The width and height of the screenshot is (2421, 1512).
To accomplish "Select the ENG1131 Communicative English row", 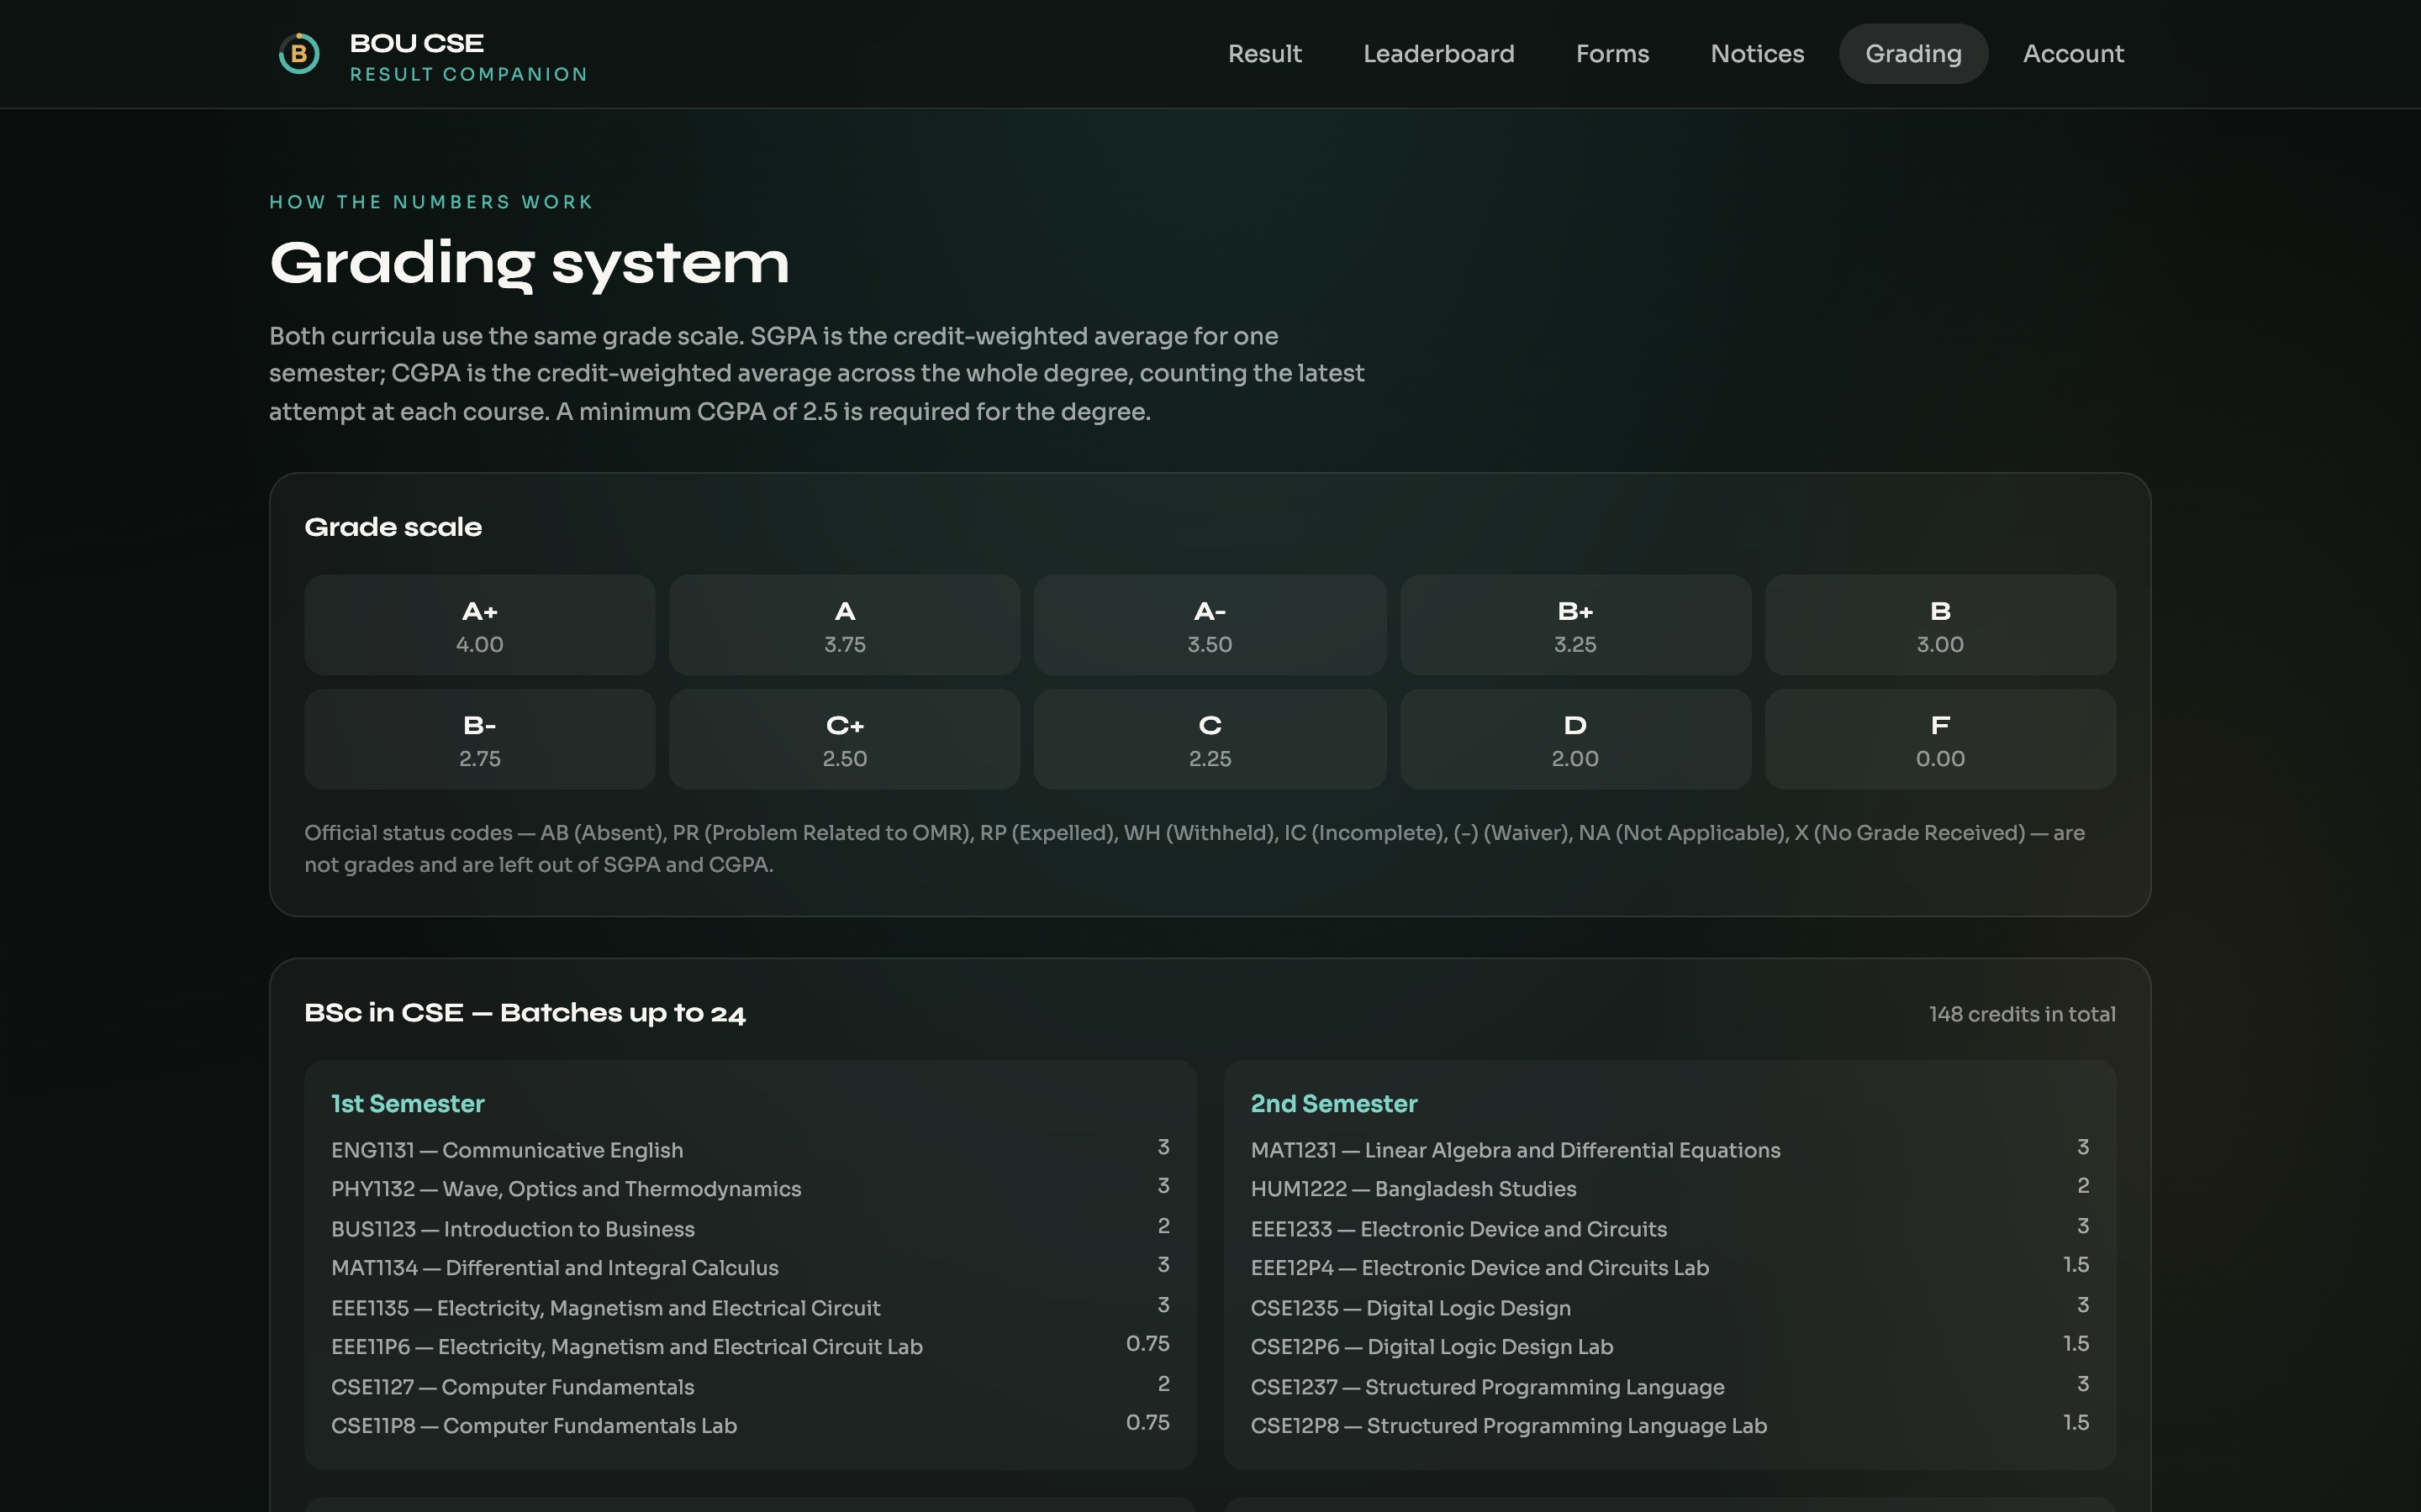I will tap(751, 1149).
